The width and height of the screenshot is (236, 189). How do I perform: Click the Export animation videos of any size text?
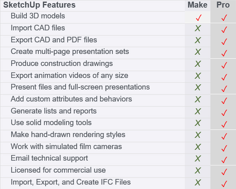pos(70,76)
